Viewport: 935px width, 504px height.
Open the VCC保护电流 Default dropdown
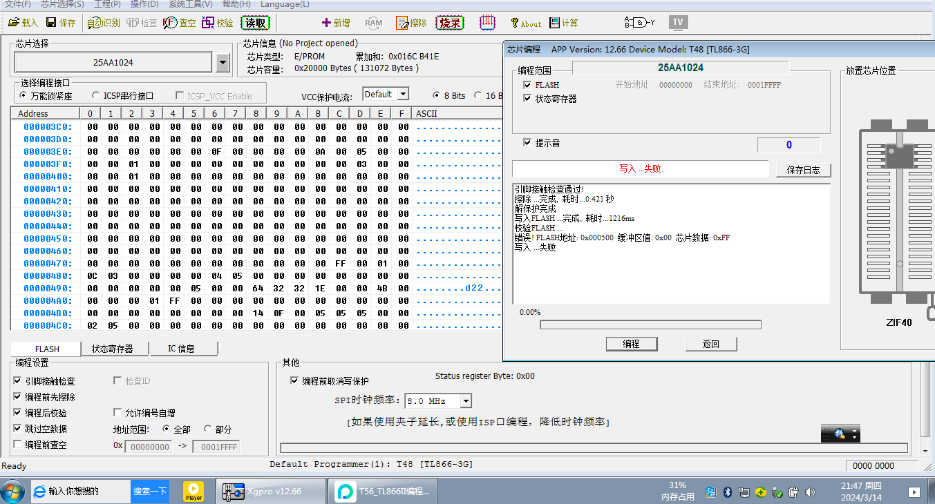point(404,95)
